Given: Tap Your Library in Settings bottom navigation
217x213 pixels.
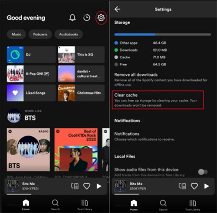Looking at the screenshot, I should pos(192,205).
